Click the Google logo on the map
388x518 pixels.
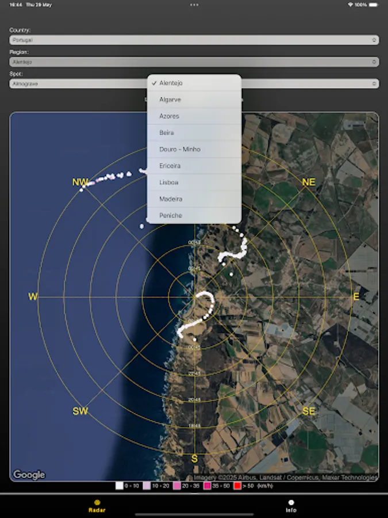tap(29, 475)
